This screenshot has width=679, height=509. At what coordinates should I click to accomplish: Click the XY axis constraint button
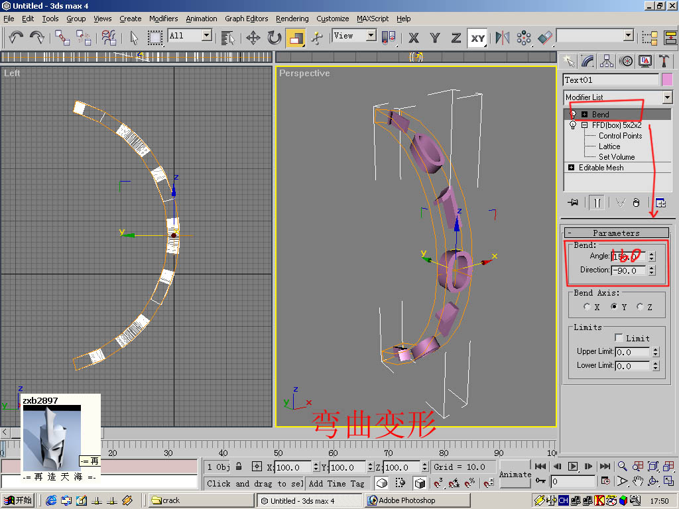coord(477,38)
